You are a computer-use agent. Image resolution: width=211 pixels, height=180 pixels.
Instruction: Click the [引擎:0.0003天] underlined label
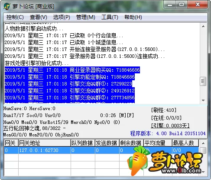[x=170, y=126]
